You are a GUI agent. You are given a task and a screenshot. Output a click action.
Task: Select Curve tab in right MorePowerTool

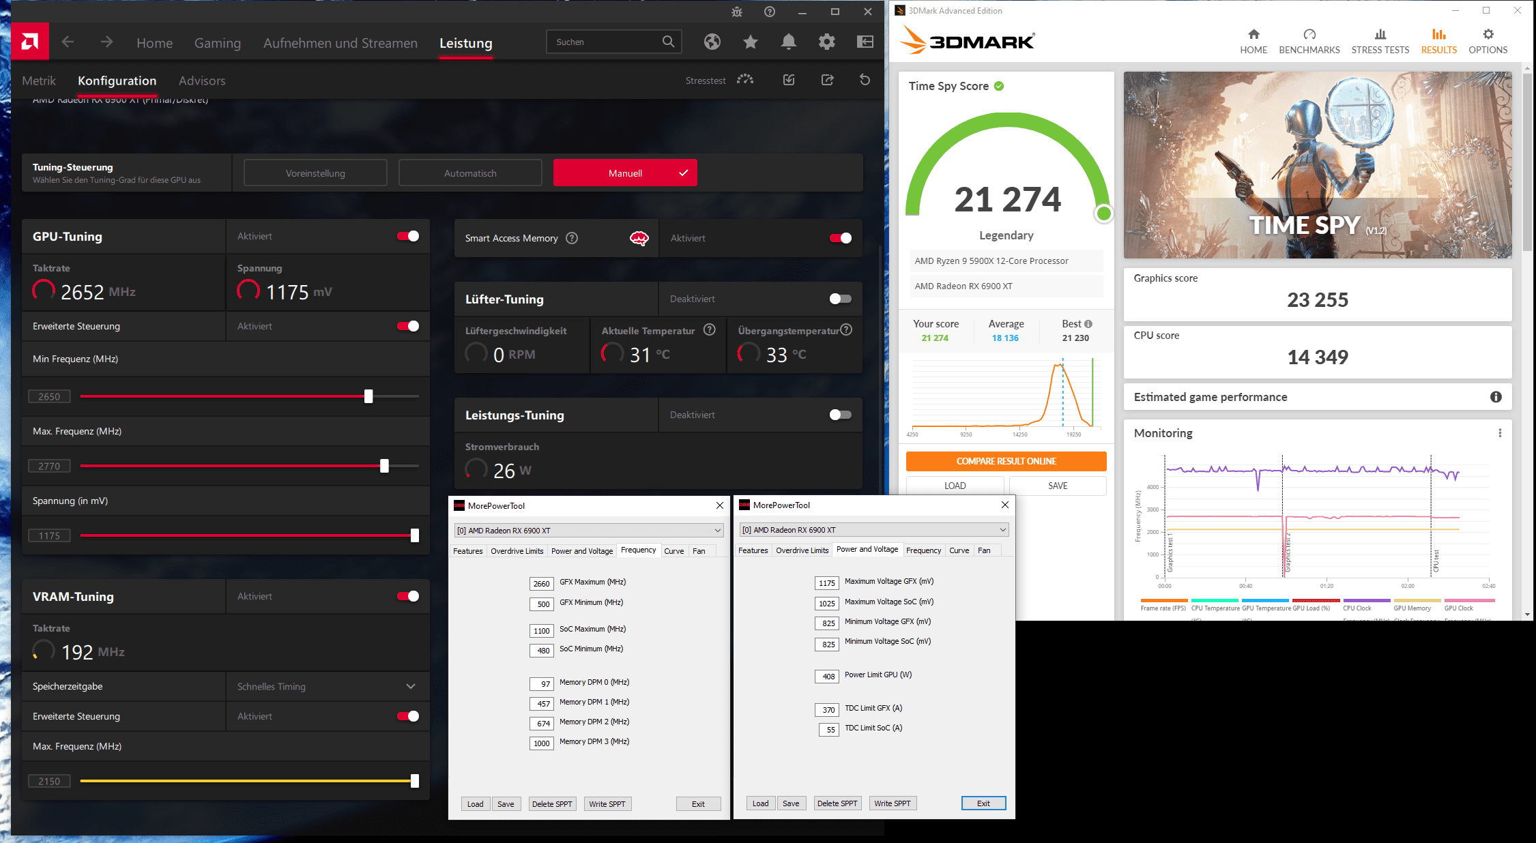[x=959, y=550]
